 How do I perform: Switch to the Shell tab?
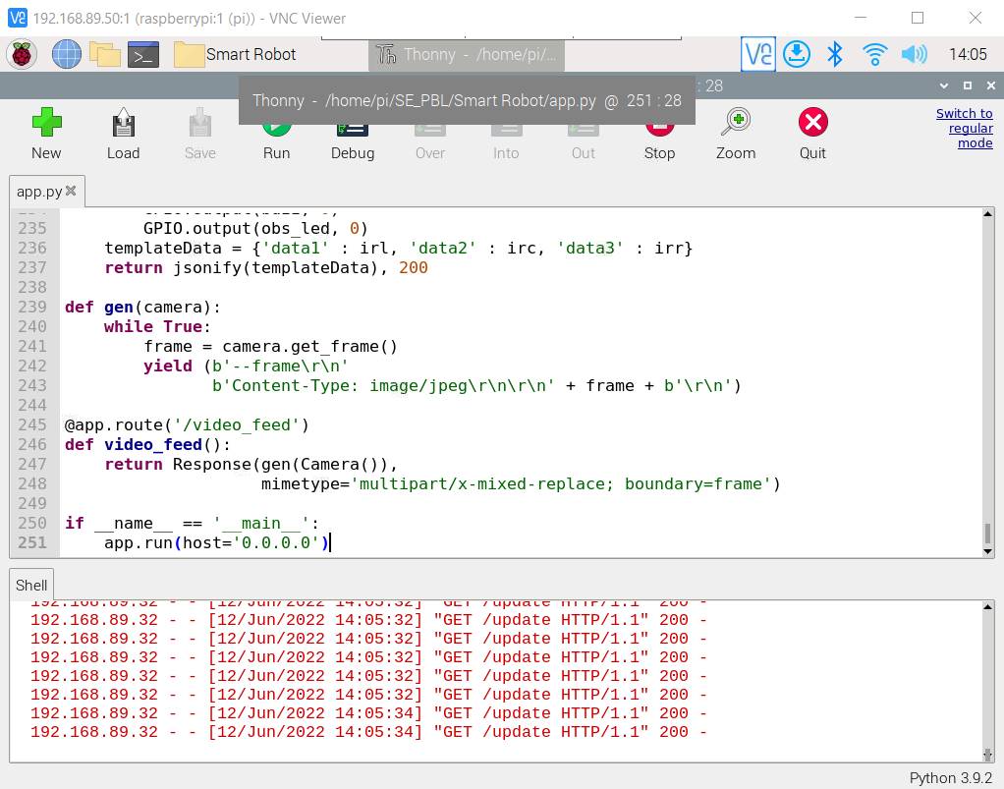pos(30,585)
